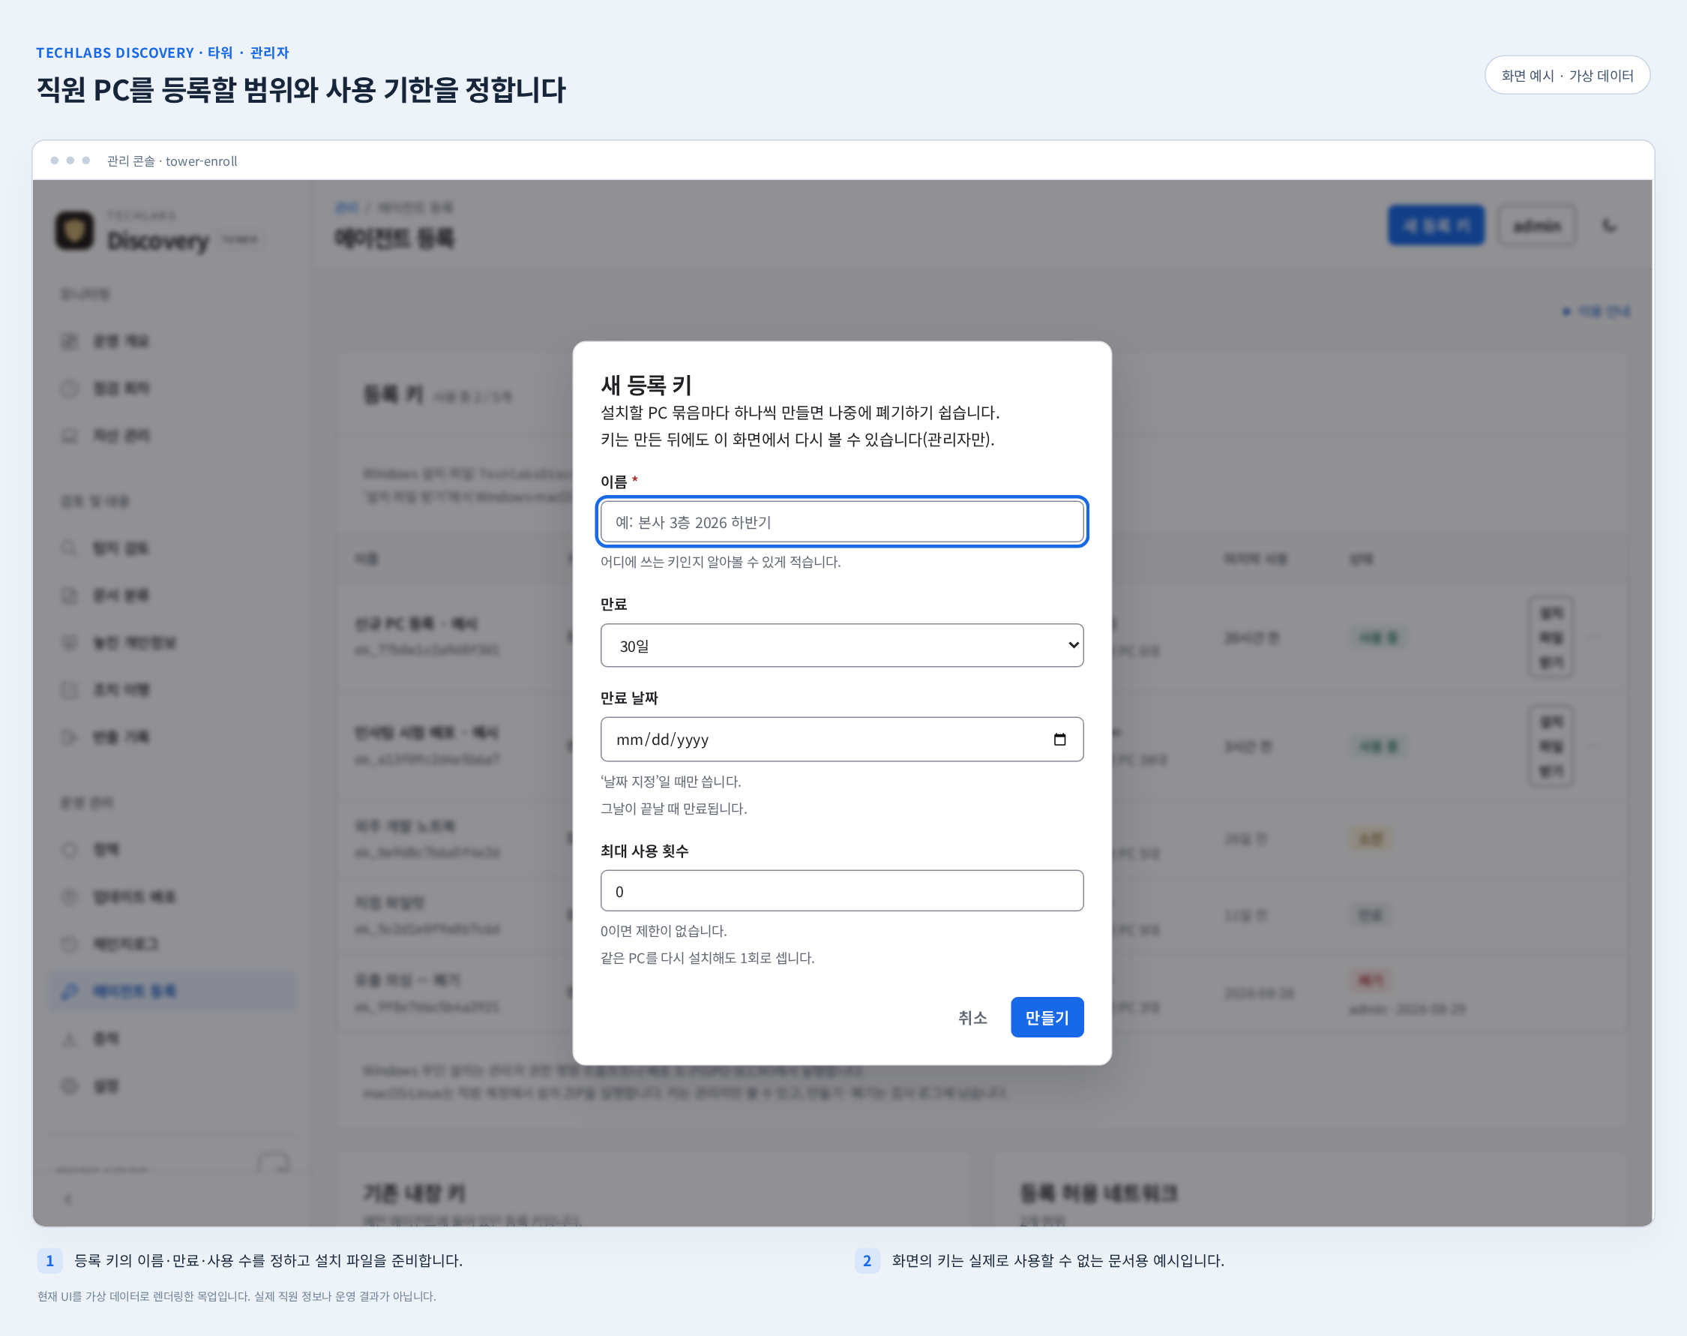1687x1336 pixels.
Task: Click the 만료 날짜 mm/dd/yyyy date field
Action: (842, 739)
